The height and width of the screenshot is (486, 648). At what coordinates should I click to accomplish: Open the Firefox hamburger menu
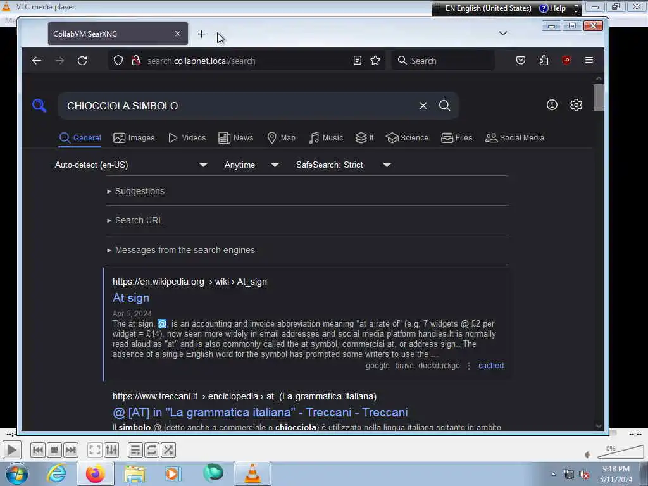tap(589, 60)
